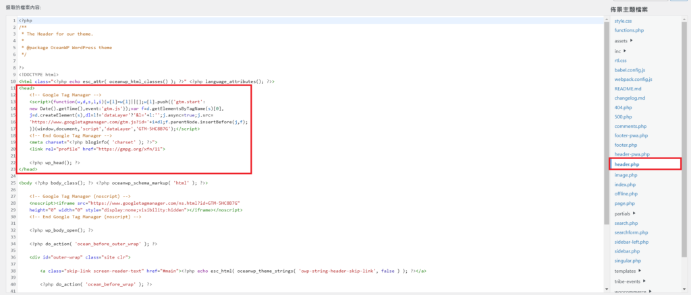This screenshot has height=295, width=691.
Task: Click the meta charset line 19
Action: (93, 142)
